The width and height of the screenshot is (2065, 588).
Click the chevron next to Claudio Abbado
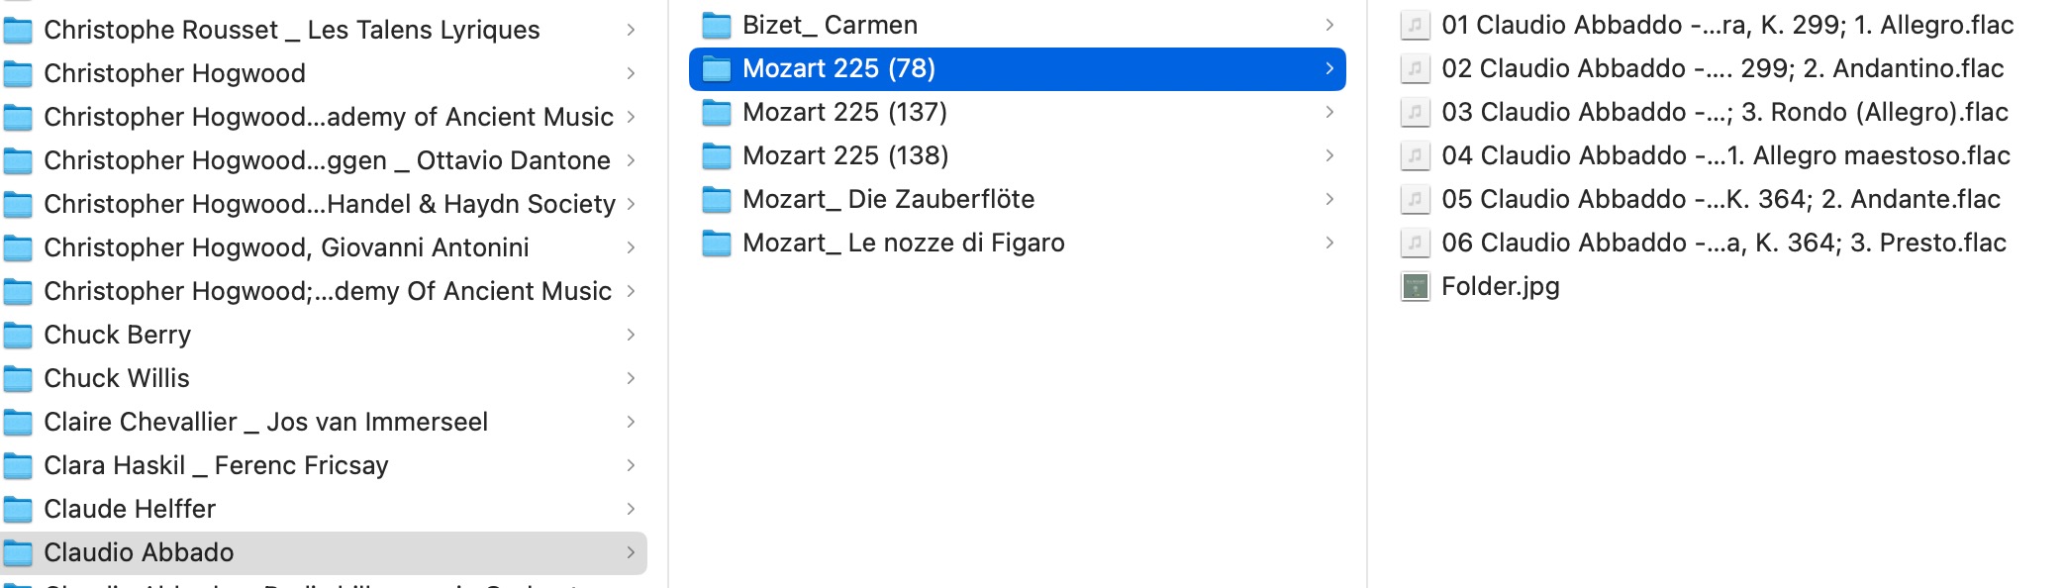[x=631, y=552]
